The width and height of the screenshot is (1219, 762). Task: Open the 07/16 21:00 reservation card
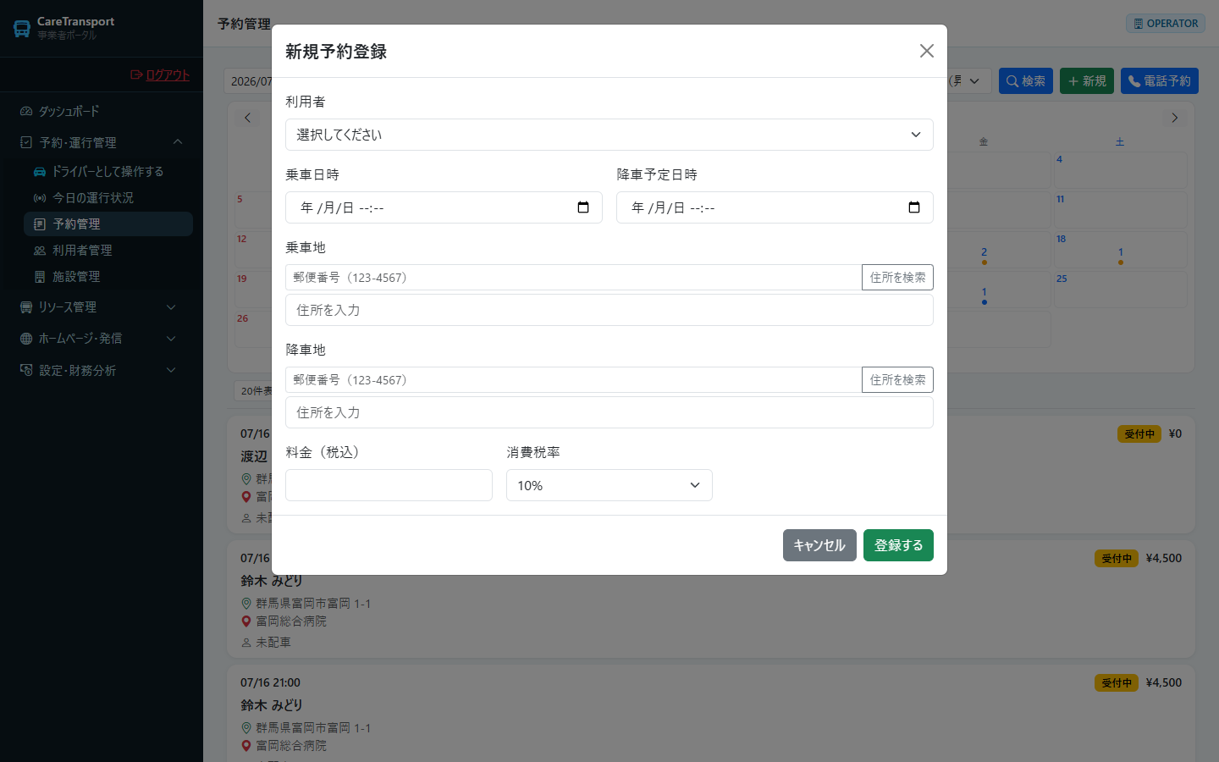pos(711,714)
